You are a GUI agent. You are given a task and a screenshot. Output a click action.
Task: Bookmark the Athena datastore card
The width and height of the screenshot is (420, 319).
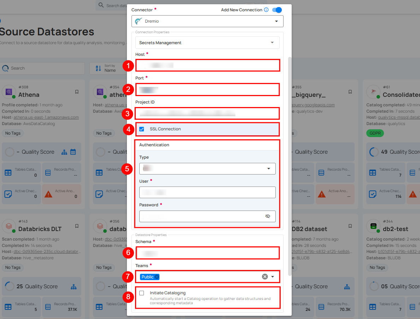coord(77,92)
